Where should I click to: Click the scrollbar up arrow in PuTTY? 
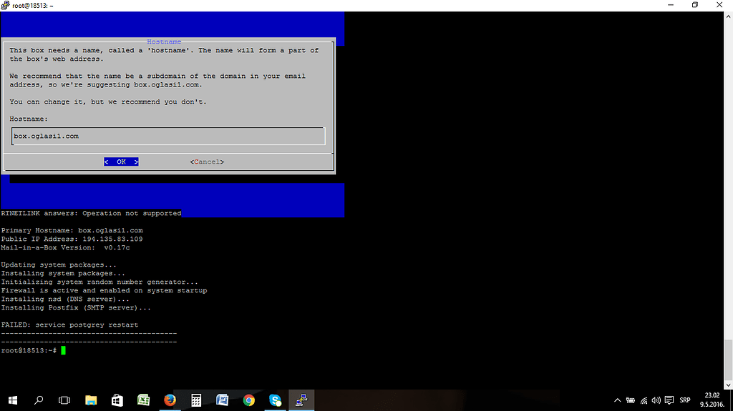[x=728, y=16]
